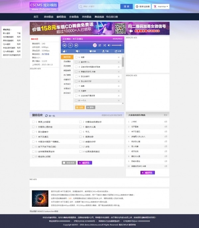Remove playlist track 8 with its X
The width and height of the screenshot is (199, 228).
coord(119,91)
